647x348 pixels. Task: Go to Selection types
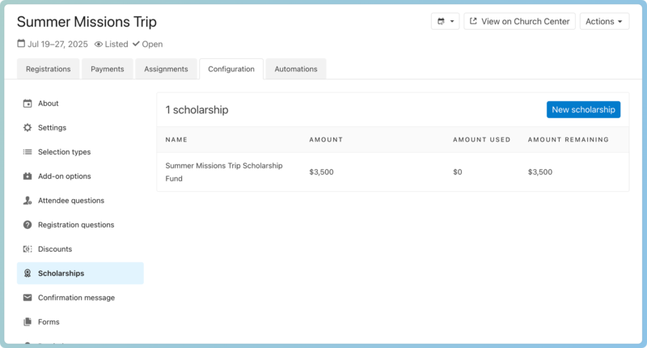[x=80, y=152]
